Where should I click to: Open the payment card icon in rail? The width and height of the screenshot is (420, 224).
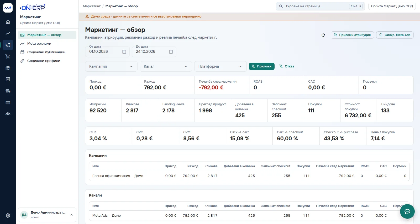pyautogui.click(x=8, y=102)
